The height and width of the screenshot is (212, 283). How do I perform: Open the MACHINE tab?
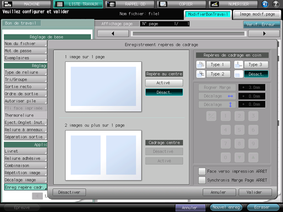tap(27, 4)
